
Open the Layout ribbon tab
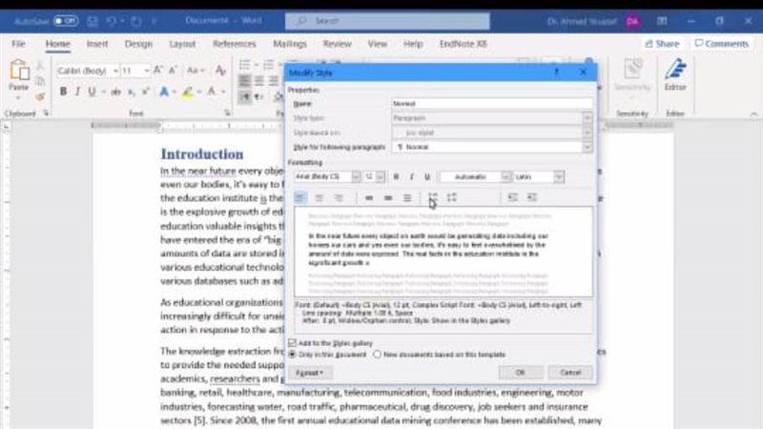pyautogui.click(x=182, y=44)
